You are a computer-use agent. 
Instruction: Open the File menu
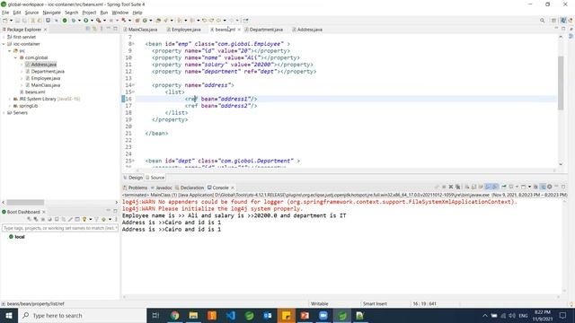point(5,13)
